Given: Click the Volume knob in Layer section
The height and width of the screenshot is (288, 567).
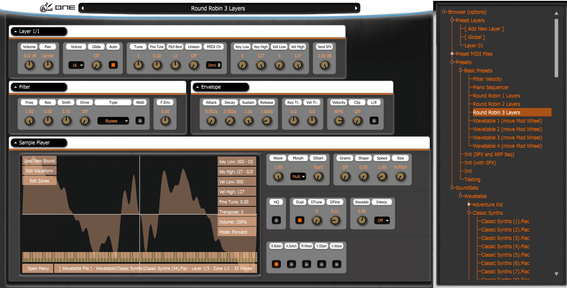Looking at the screenshot, I should pyautogui.click(x=29, y=65).
